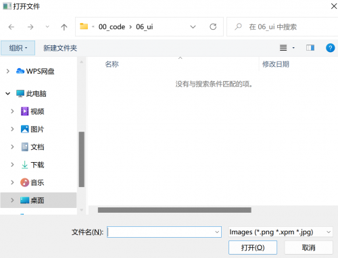
Task: Click the 图片 picture icon
Action: click(x=25, y=129)
